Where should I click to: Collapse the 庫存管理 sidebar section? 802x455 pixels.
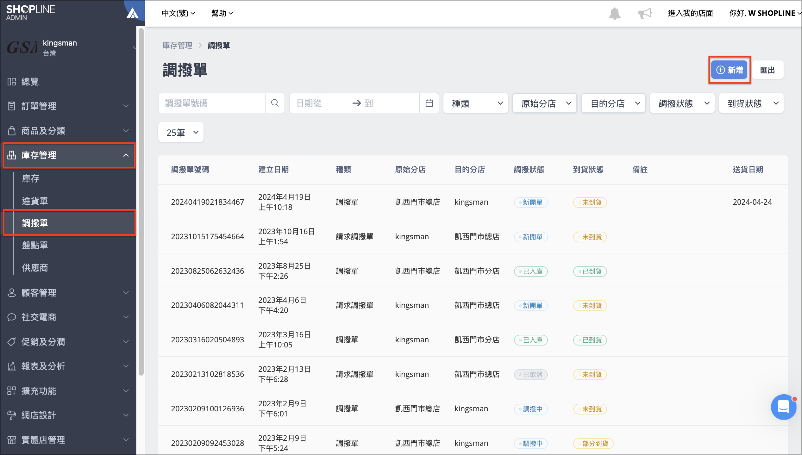pyautogui.click(x=69, y=155)
